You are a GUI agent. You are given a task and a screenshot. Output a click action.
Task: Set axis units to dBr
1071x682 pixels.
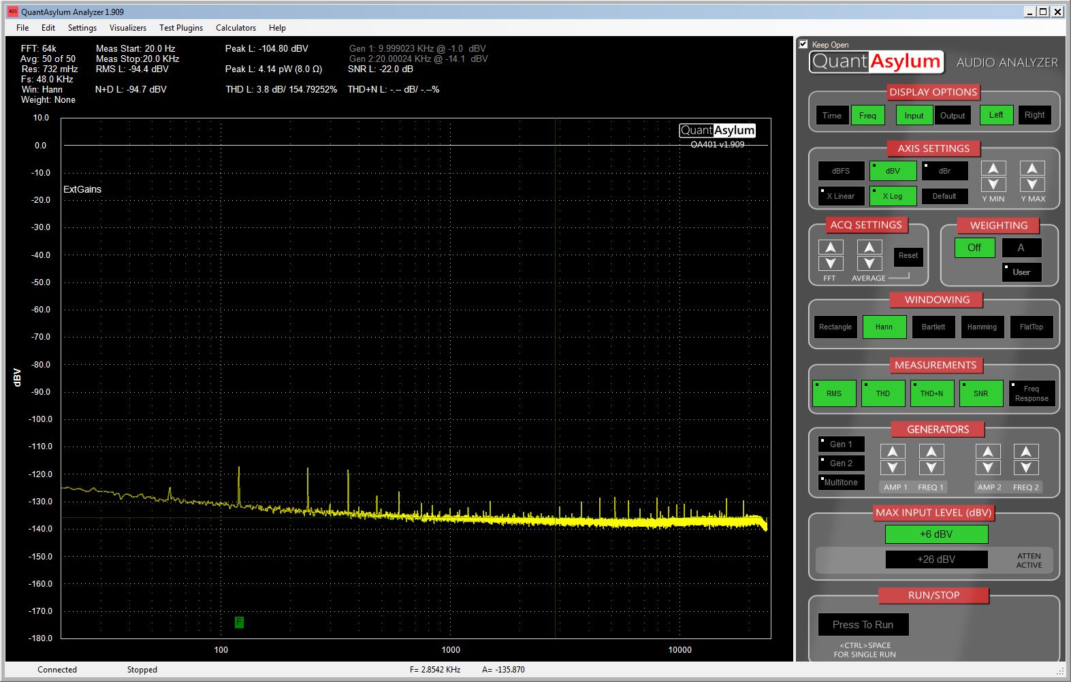click(x=944, y=171)
